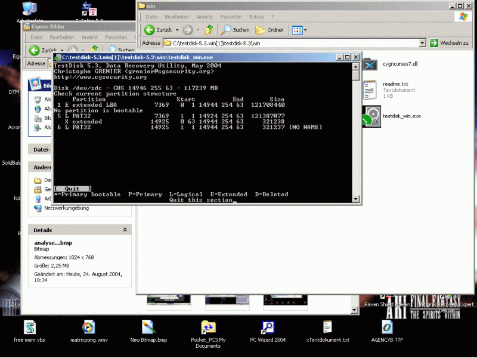Image resolution: width=477 pixels, height=358 pixels.
Task: Click Netzwerkumgebung globe icon
Action: pos(38,208)
